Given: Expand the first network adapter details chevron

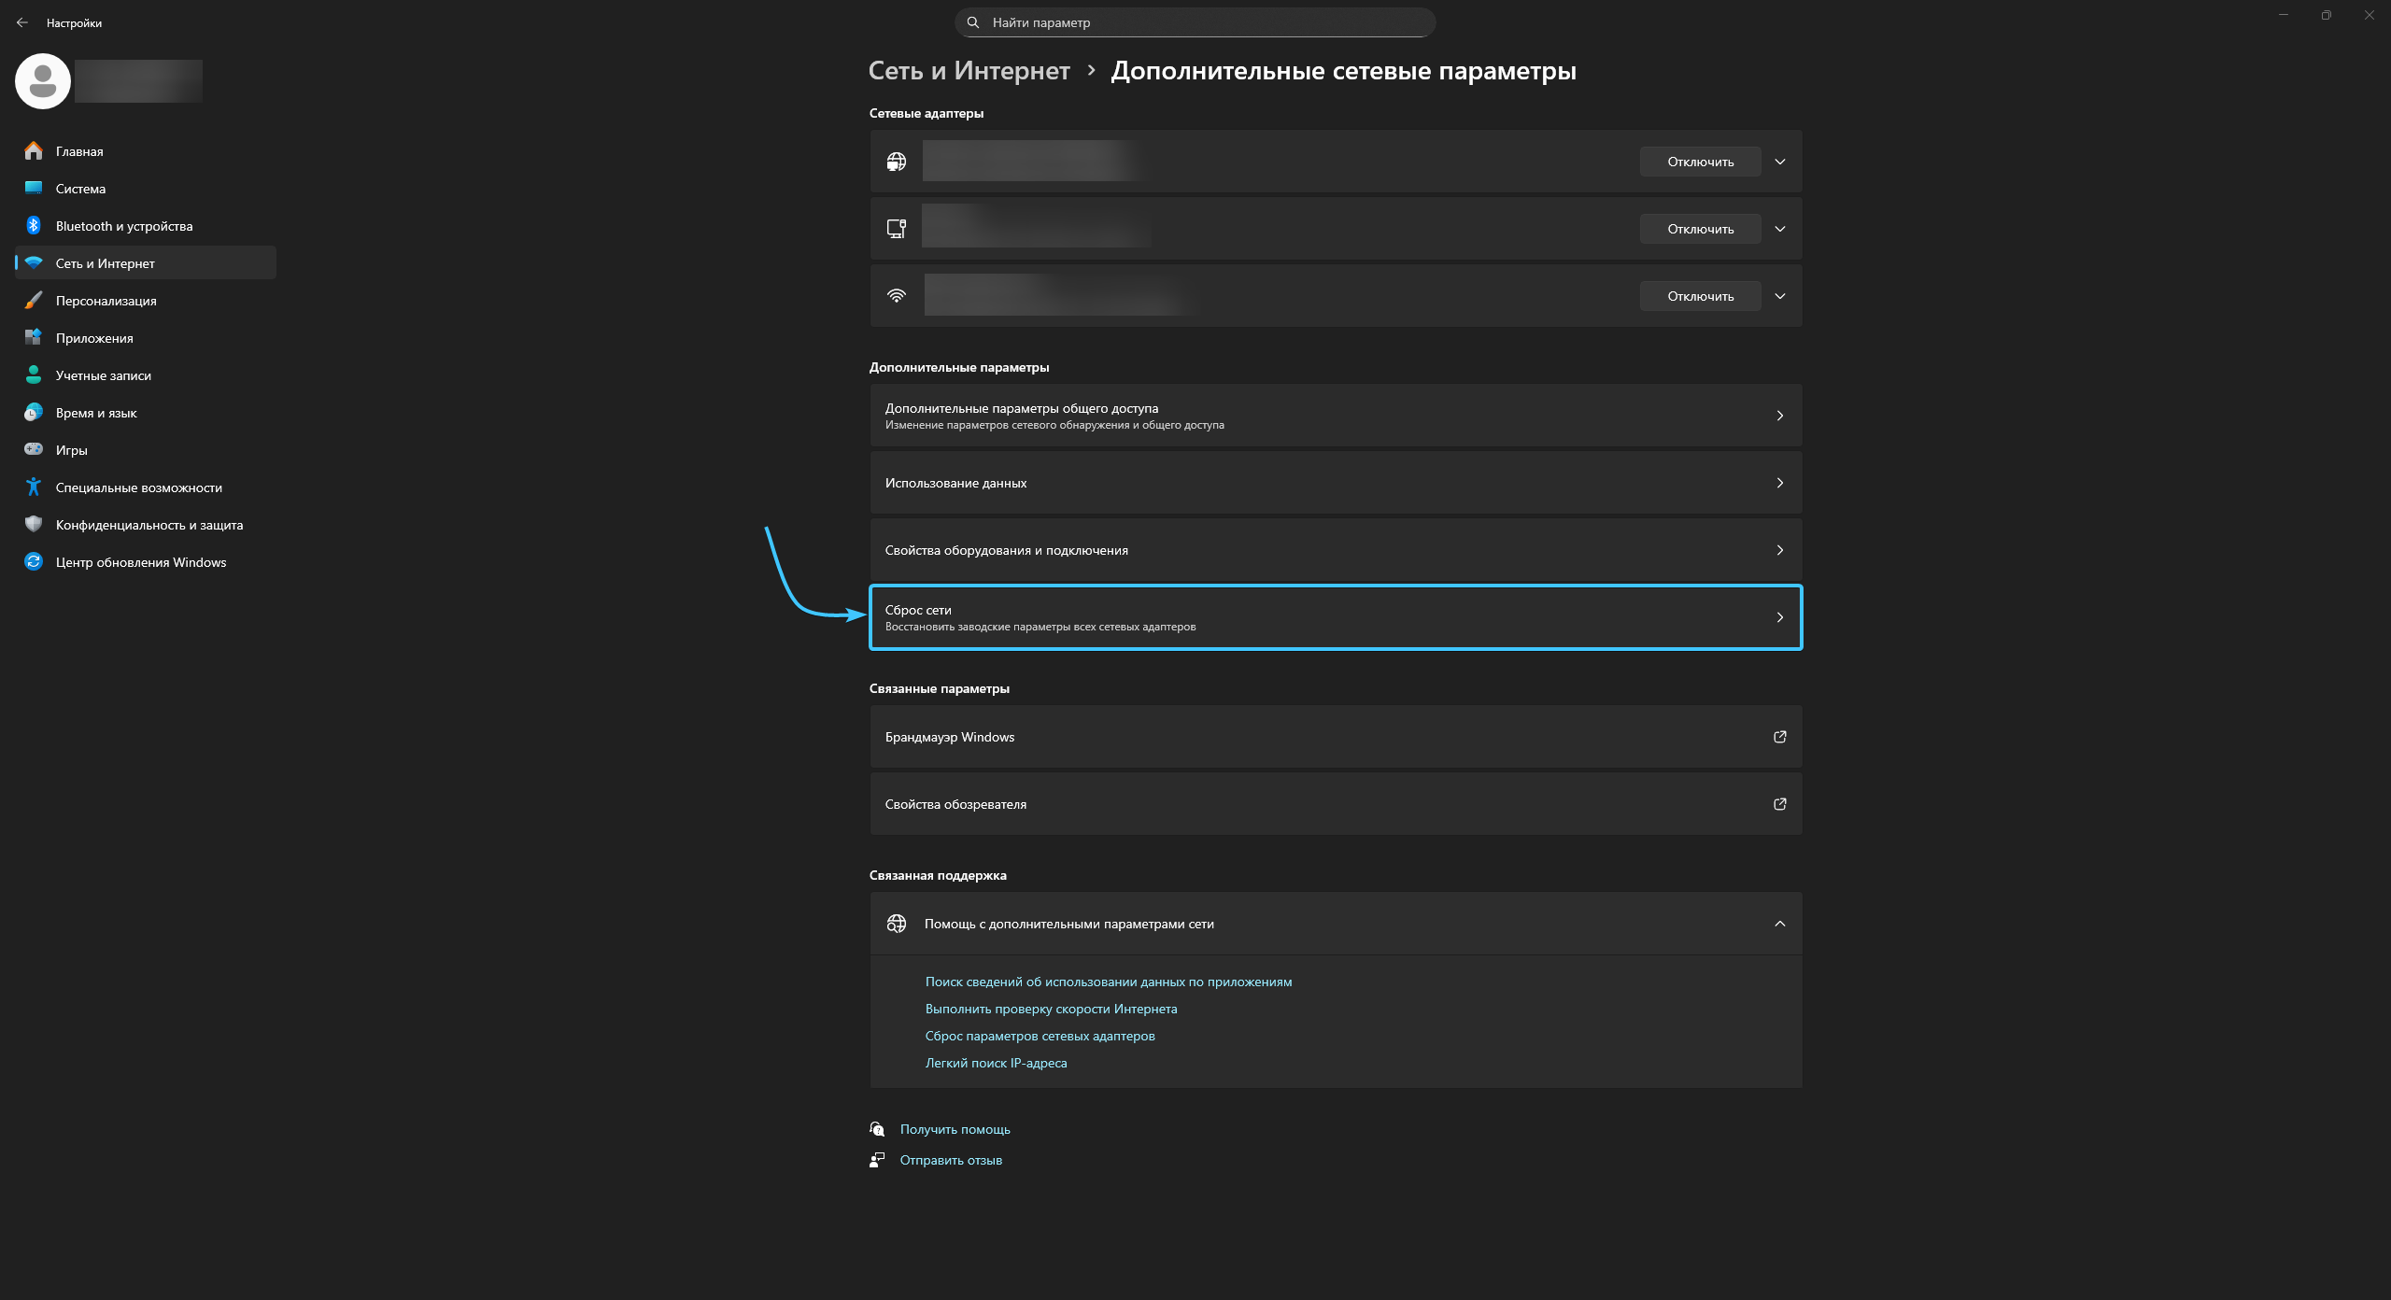Looking at the screenshot, I should [x=1779, y=162].
